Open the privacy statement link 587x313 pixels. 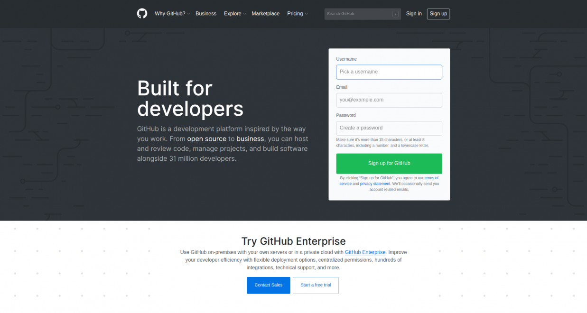375,184
